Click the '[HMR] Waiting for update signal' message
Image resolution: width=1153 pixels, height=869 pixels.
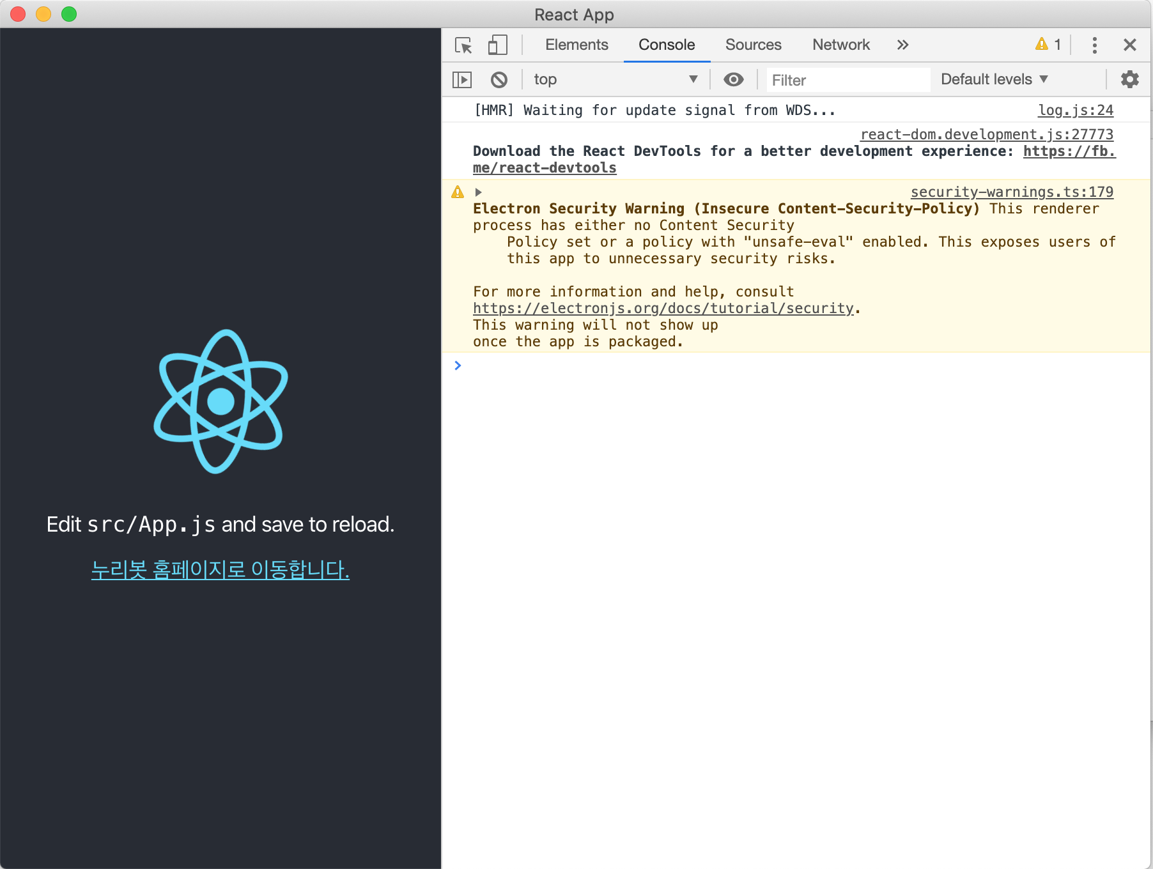(x=654, y=110)
